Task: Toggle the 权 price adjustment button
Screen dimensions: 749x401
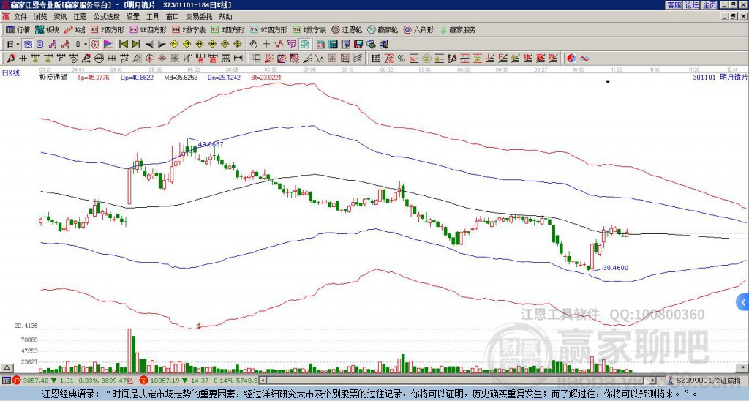Action: coord(95,45)
